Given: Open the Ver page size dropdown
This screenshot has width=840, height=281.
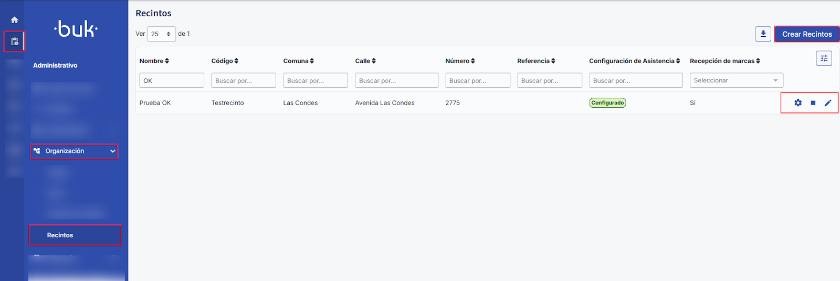Looking at the screenshot, I should pos(161,34).
